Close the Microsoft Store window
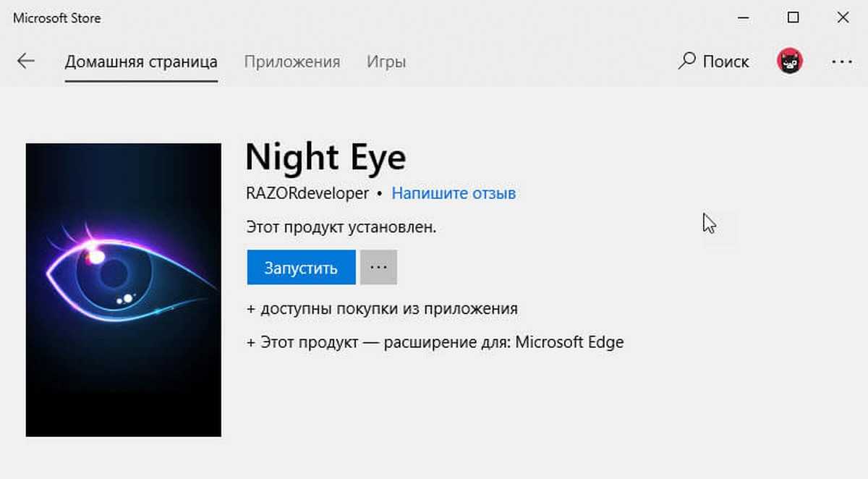The image size is (868, 479). click(x=843, y=18)
